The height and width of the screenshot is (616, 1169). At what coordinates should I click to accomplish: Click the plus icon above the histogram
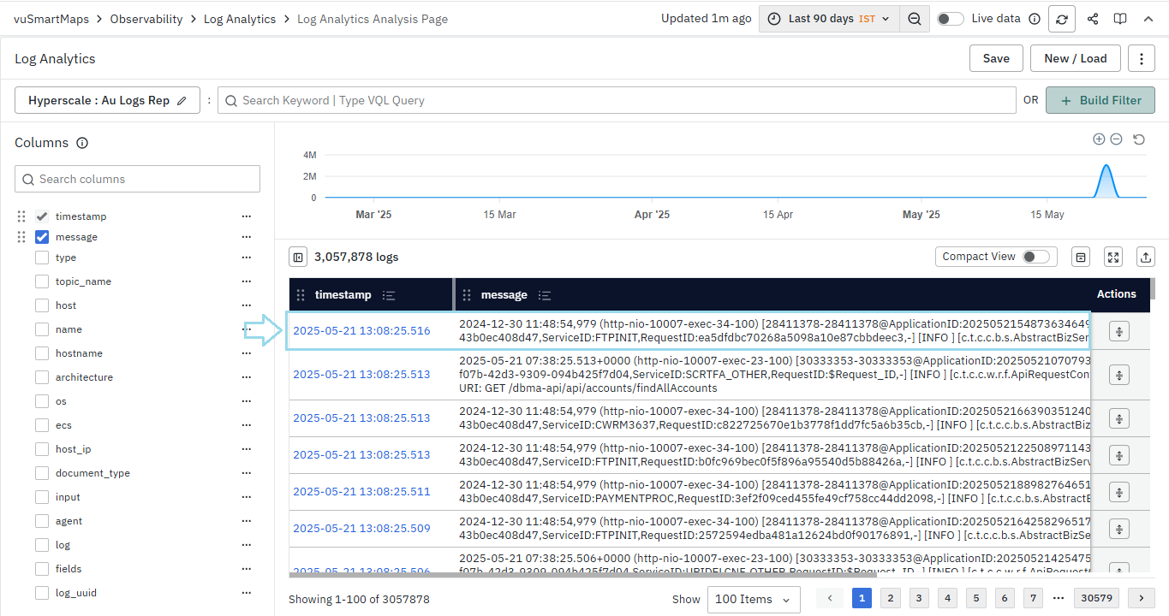[1099, 139]
